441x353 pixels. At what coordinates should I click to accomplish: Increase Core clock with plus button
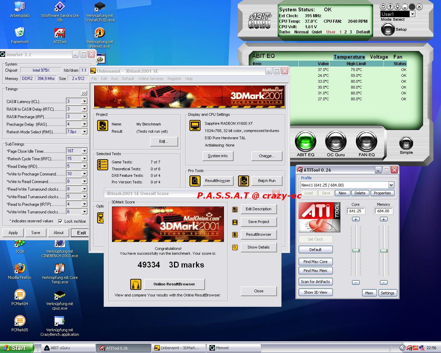coord(356,219)
